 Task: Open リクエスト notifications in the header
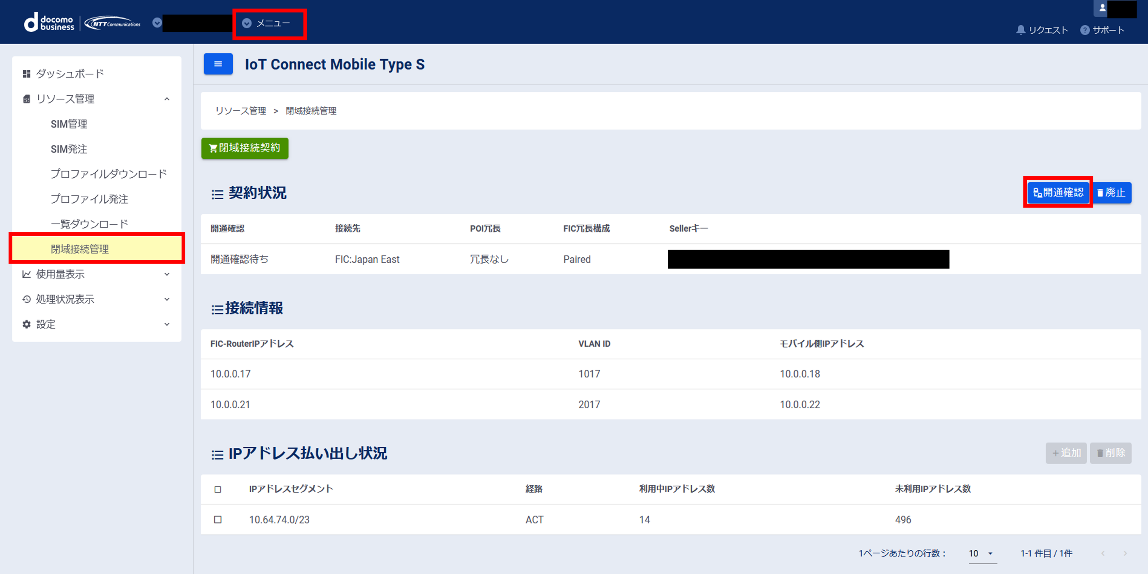[1042, 30]
